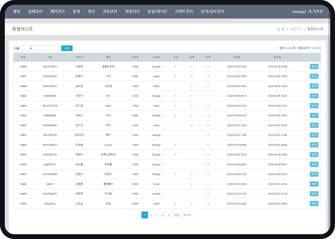The width and height of the screenshot is (335, 239).
Task: Click 보기 for member 16457
Action: [314, 174]
